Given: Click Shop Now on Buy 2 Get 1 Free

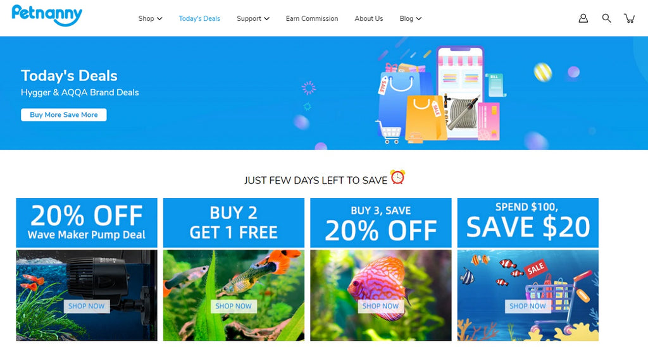Looking at the screenshot, I should 234,306.
